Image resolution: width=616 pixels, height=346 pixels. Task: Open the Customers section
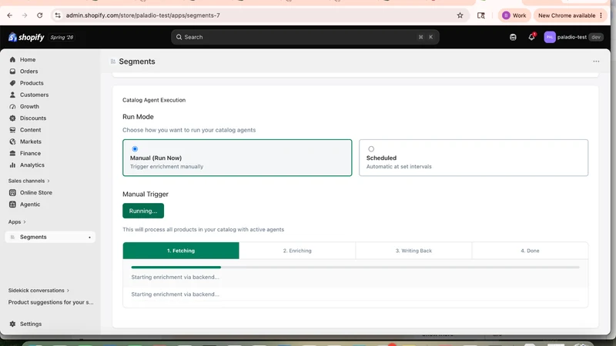(x=34, y=95)
